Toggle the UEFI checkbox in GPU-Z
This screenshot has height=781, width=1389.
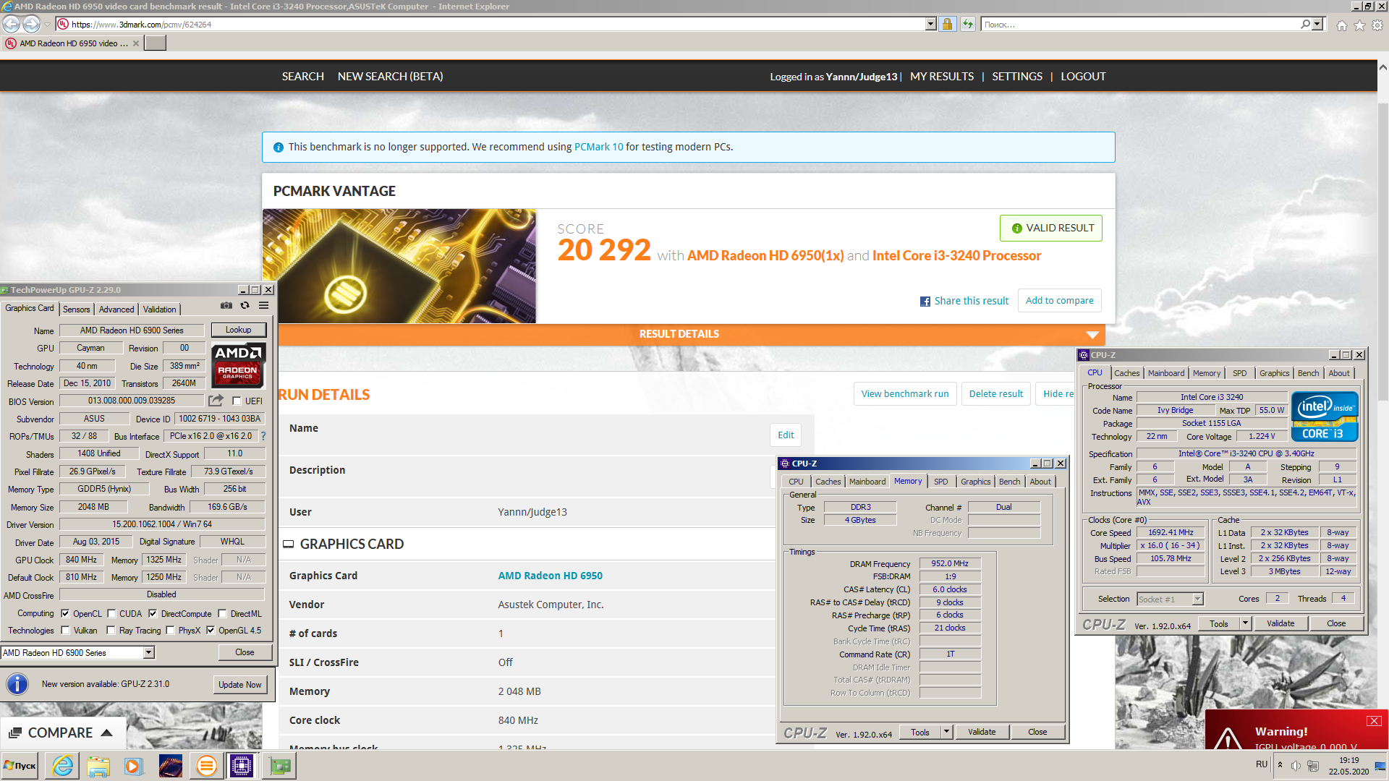click(x=237, y=401)
